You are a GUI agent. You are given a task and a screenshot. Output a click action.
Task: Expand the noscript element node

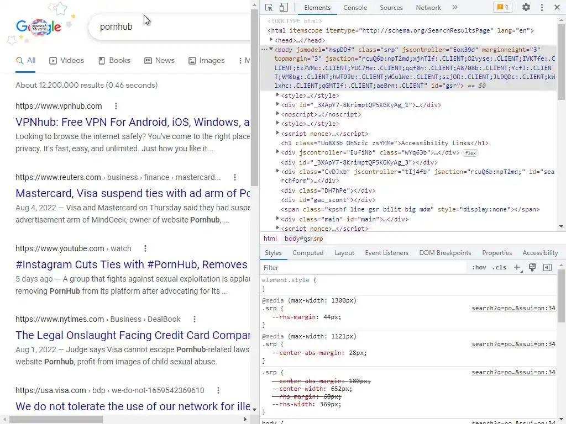point(277,114)
